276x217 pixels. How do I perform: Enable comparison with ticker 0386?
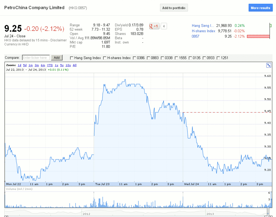click(x=134, y=58)
